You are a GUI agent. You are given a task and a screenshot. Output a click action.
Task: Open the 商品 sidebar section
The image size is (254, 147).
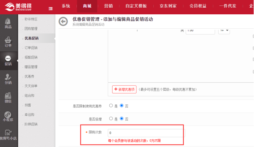(x=8, y=24)
